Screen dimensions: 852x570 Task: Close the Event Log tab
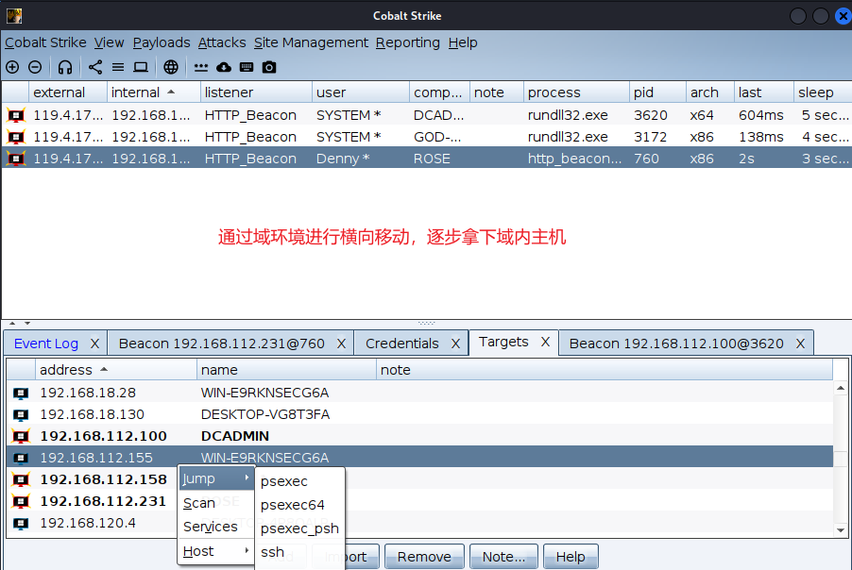point(94,344)
